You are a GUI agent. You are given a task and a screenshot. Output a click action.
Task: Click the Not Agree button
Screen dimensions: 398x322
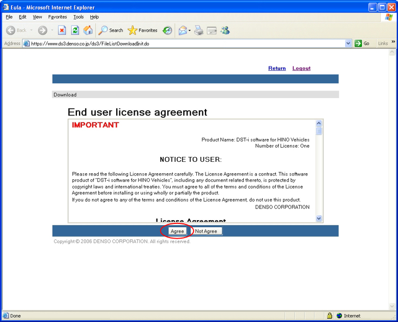coord(206,231)
